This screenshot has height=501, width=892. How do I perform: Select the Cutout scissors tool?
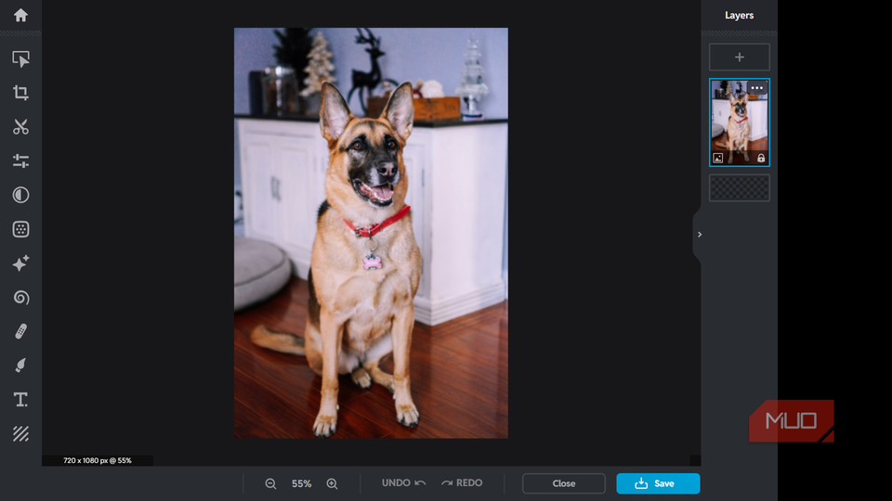click(21, 127)
